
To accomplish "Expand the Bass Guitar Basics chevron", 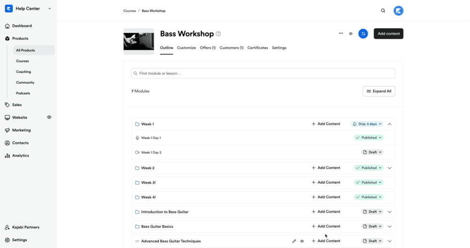I will coord(390,226).
